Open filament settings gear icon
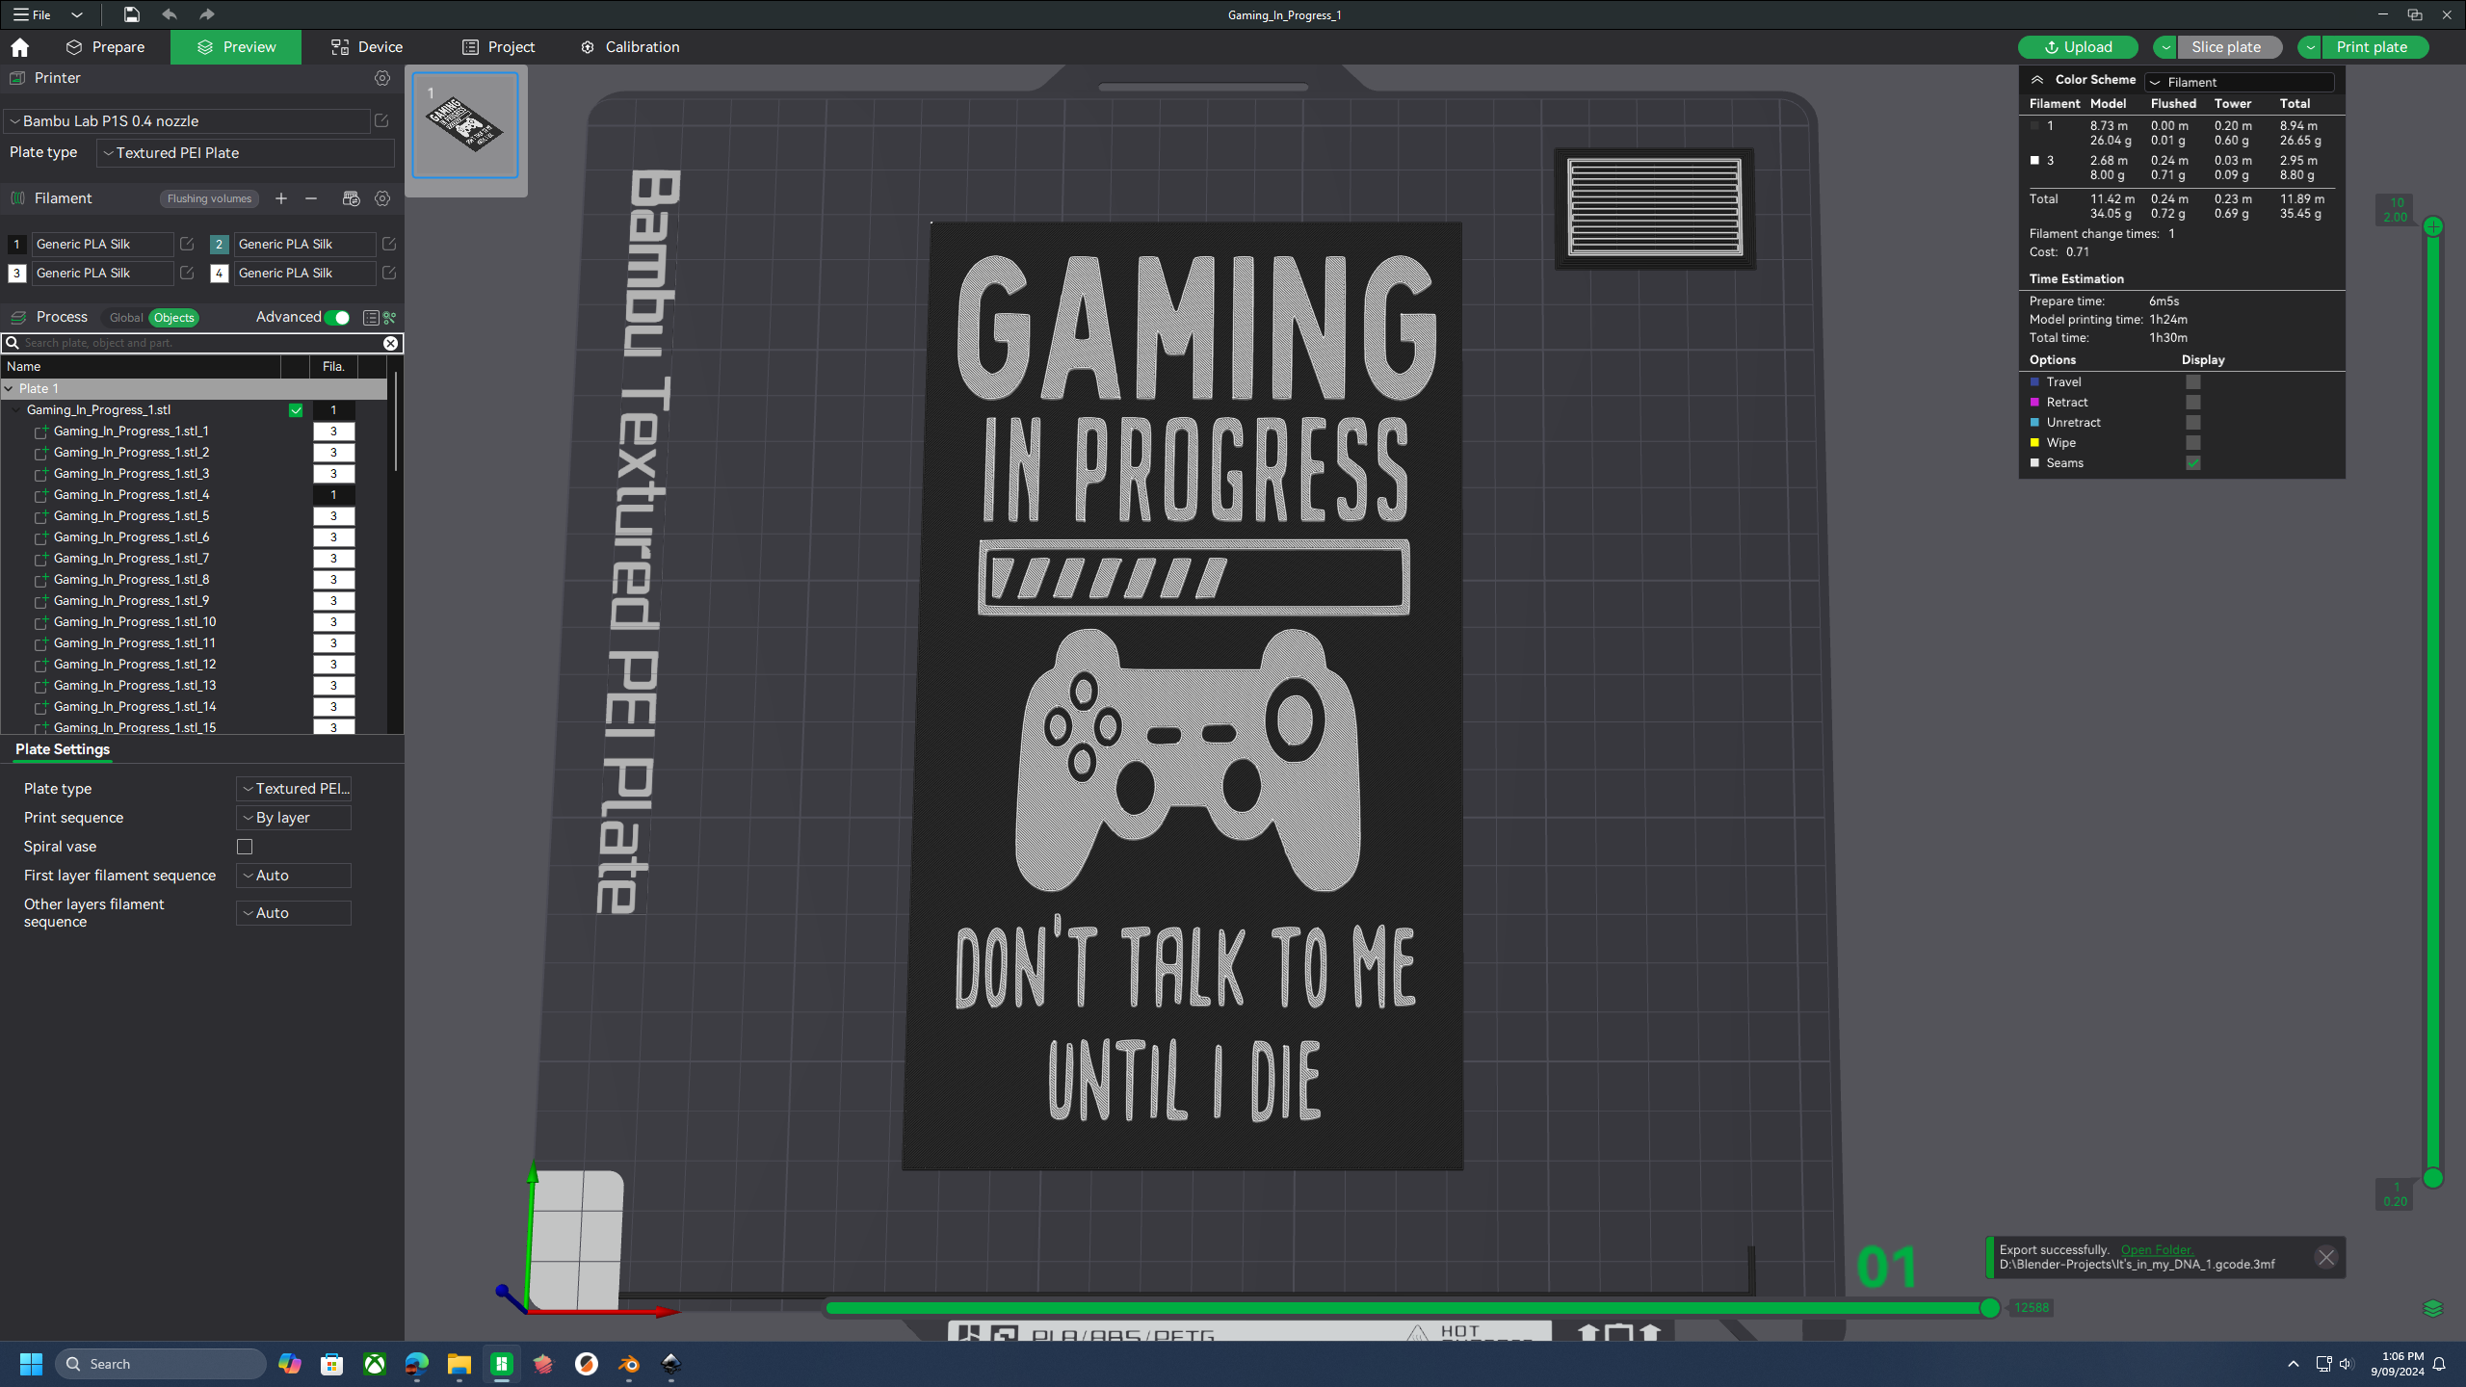This screenshot has height=1387, width=2466. pyautogui.click(x=382, y=198)
